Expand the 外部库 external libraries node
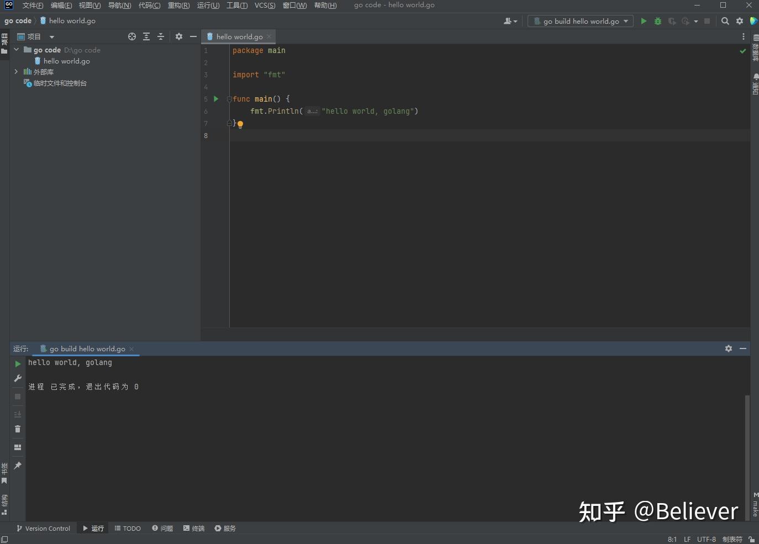 click(x=16, y=72)
